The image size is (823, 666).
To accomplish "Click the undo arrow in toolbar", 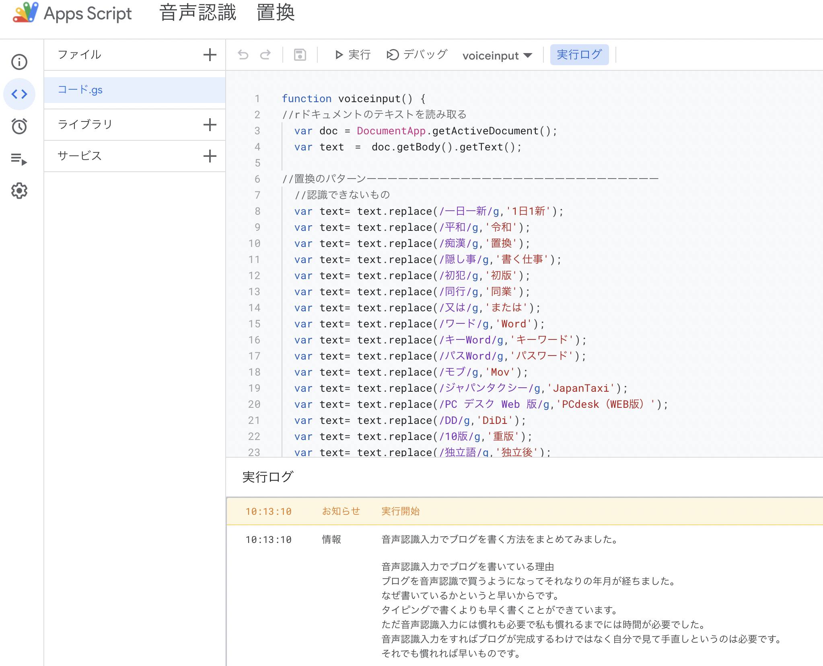I will click(x=243, y=55).
